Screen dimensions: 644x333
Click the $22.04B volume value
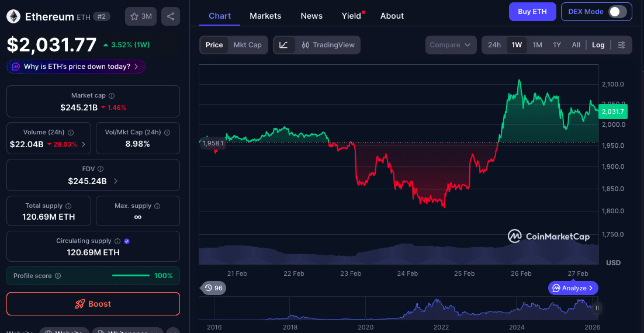[27, 144]
